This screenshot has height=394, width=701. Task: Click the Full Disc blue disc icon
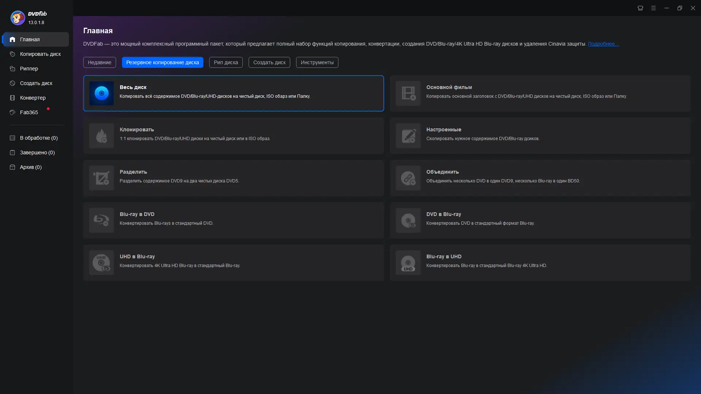tap(101, 93)
